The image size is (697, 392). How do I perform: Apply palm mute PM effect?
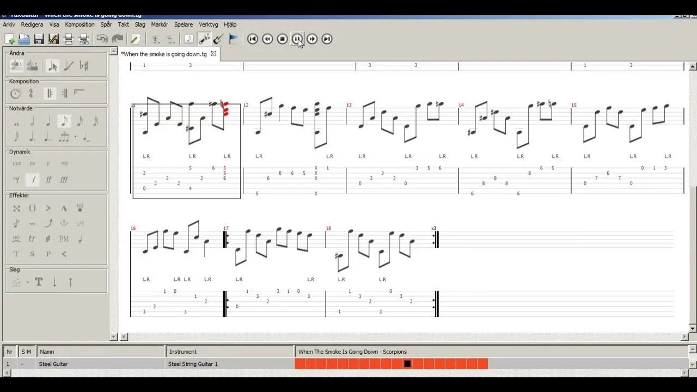(64, 239)
